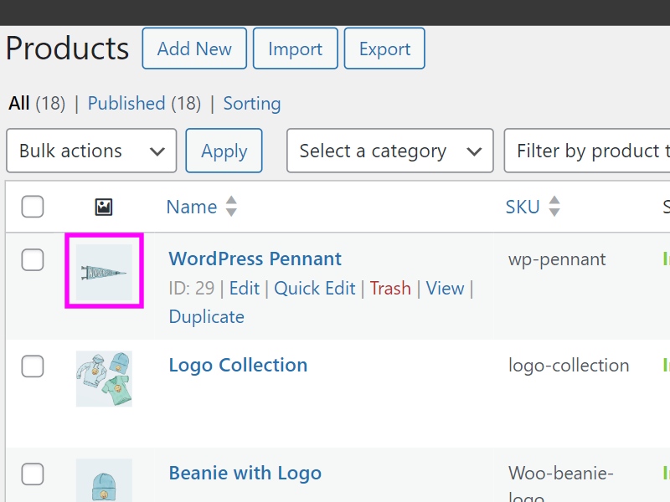Screen dimensions: 670x502
Task: Sort products by Name arrows
Action: [x=231, y=206]
